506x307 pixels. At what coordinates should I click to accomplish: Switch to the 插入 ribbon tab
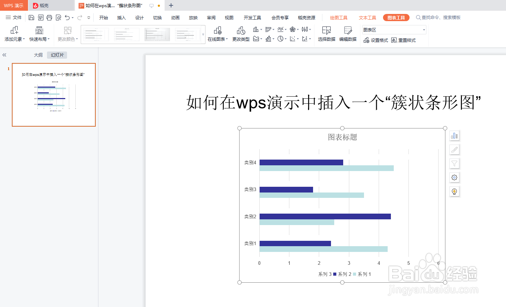click(x=122, y=18)
